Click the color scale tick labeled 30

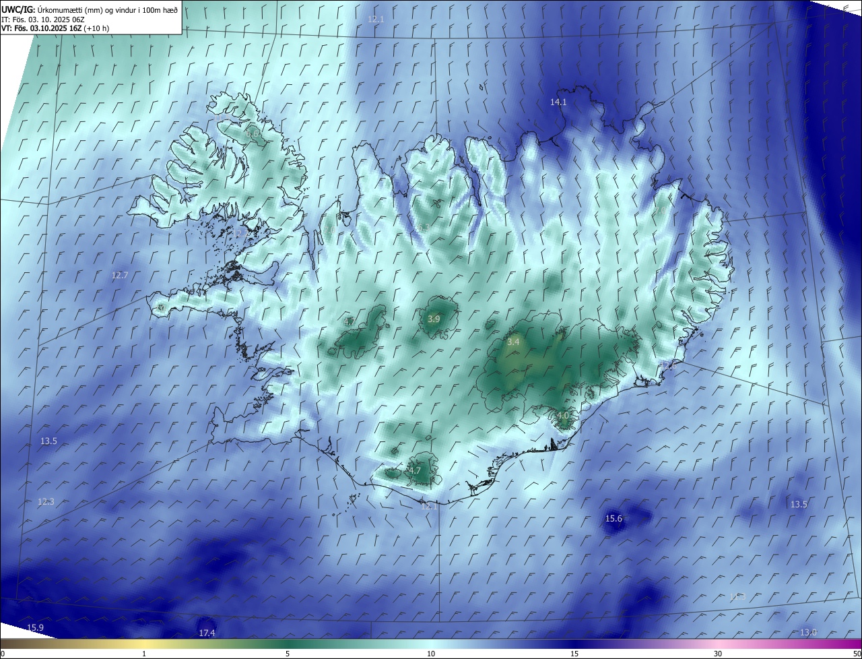pyautogui.click(x=718, y=654)
